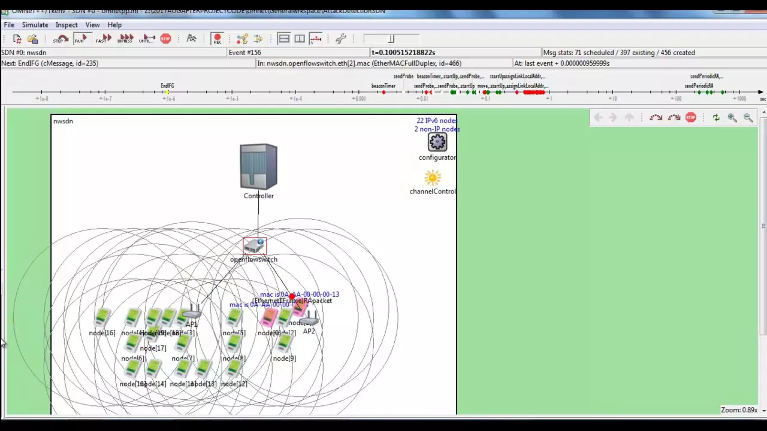This screenshot has width=767, height=431.
Task: Open preferences via the wrench icon
Action: 341,39
